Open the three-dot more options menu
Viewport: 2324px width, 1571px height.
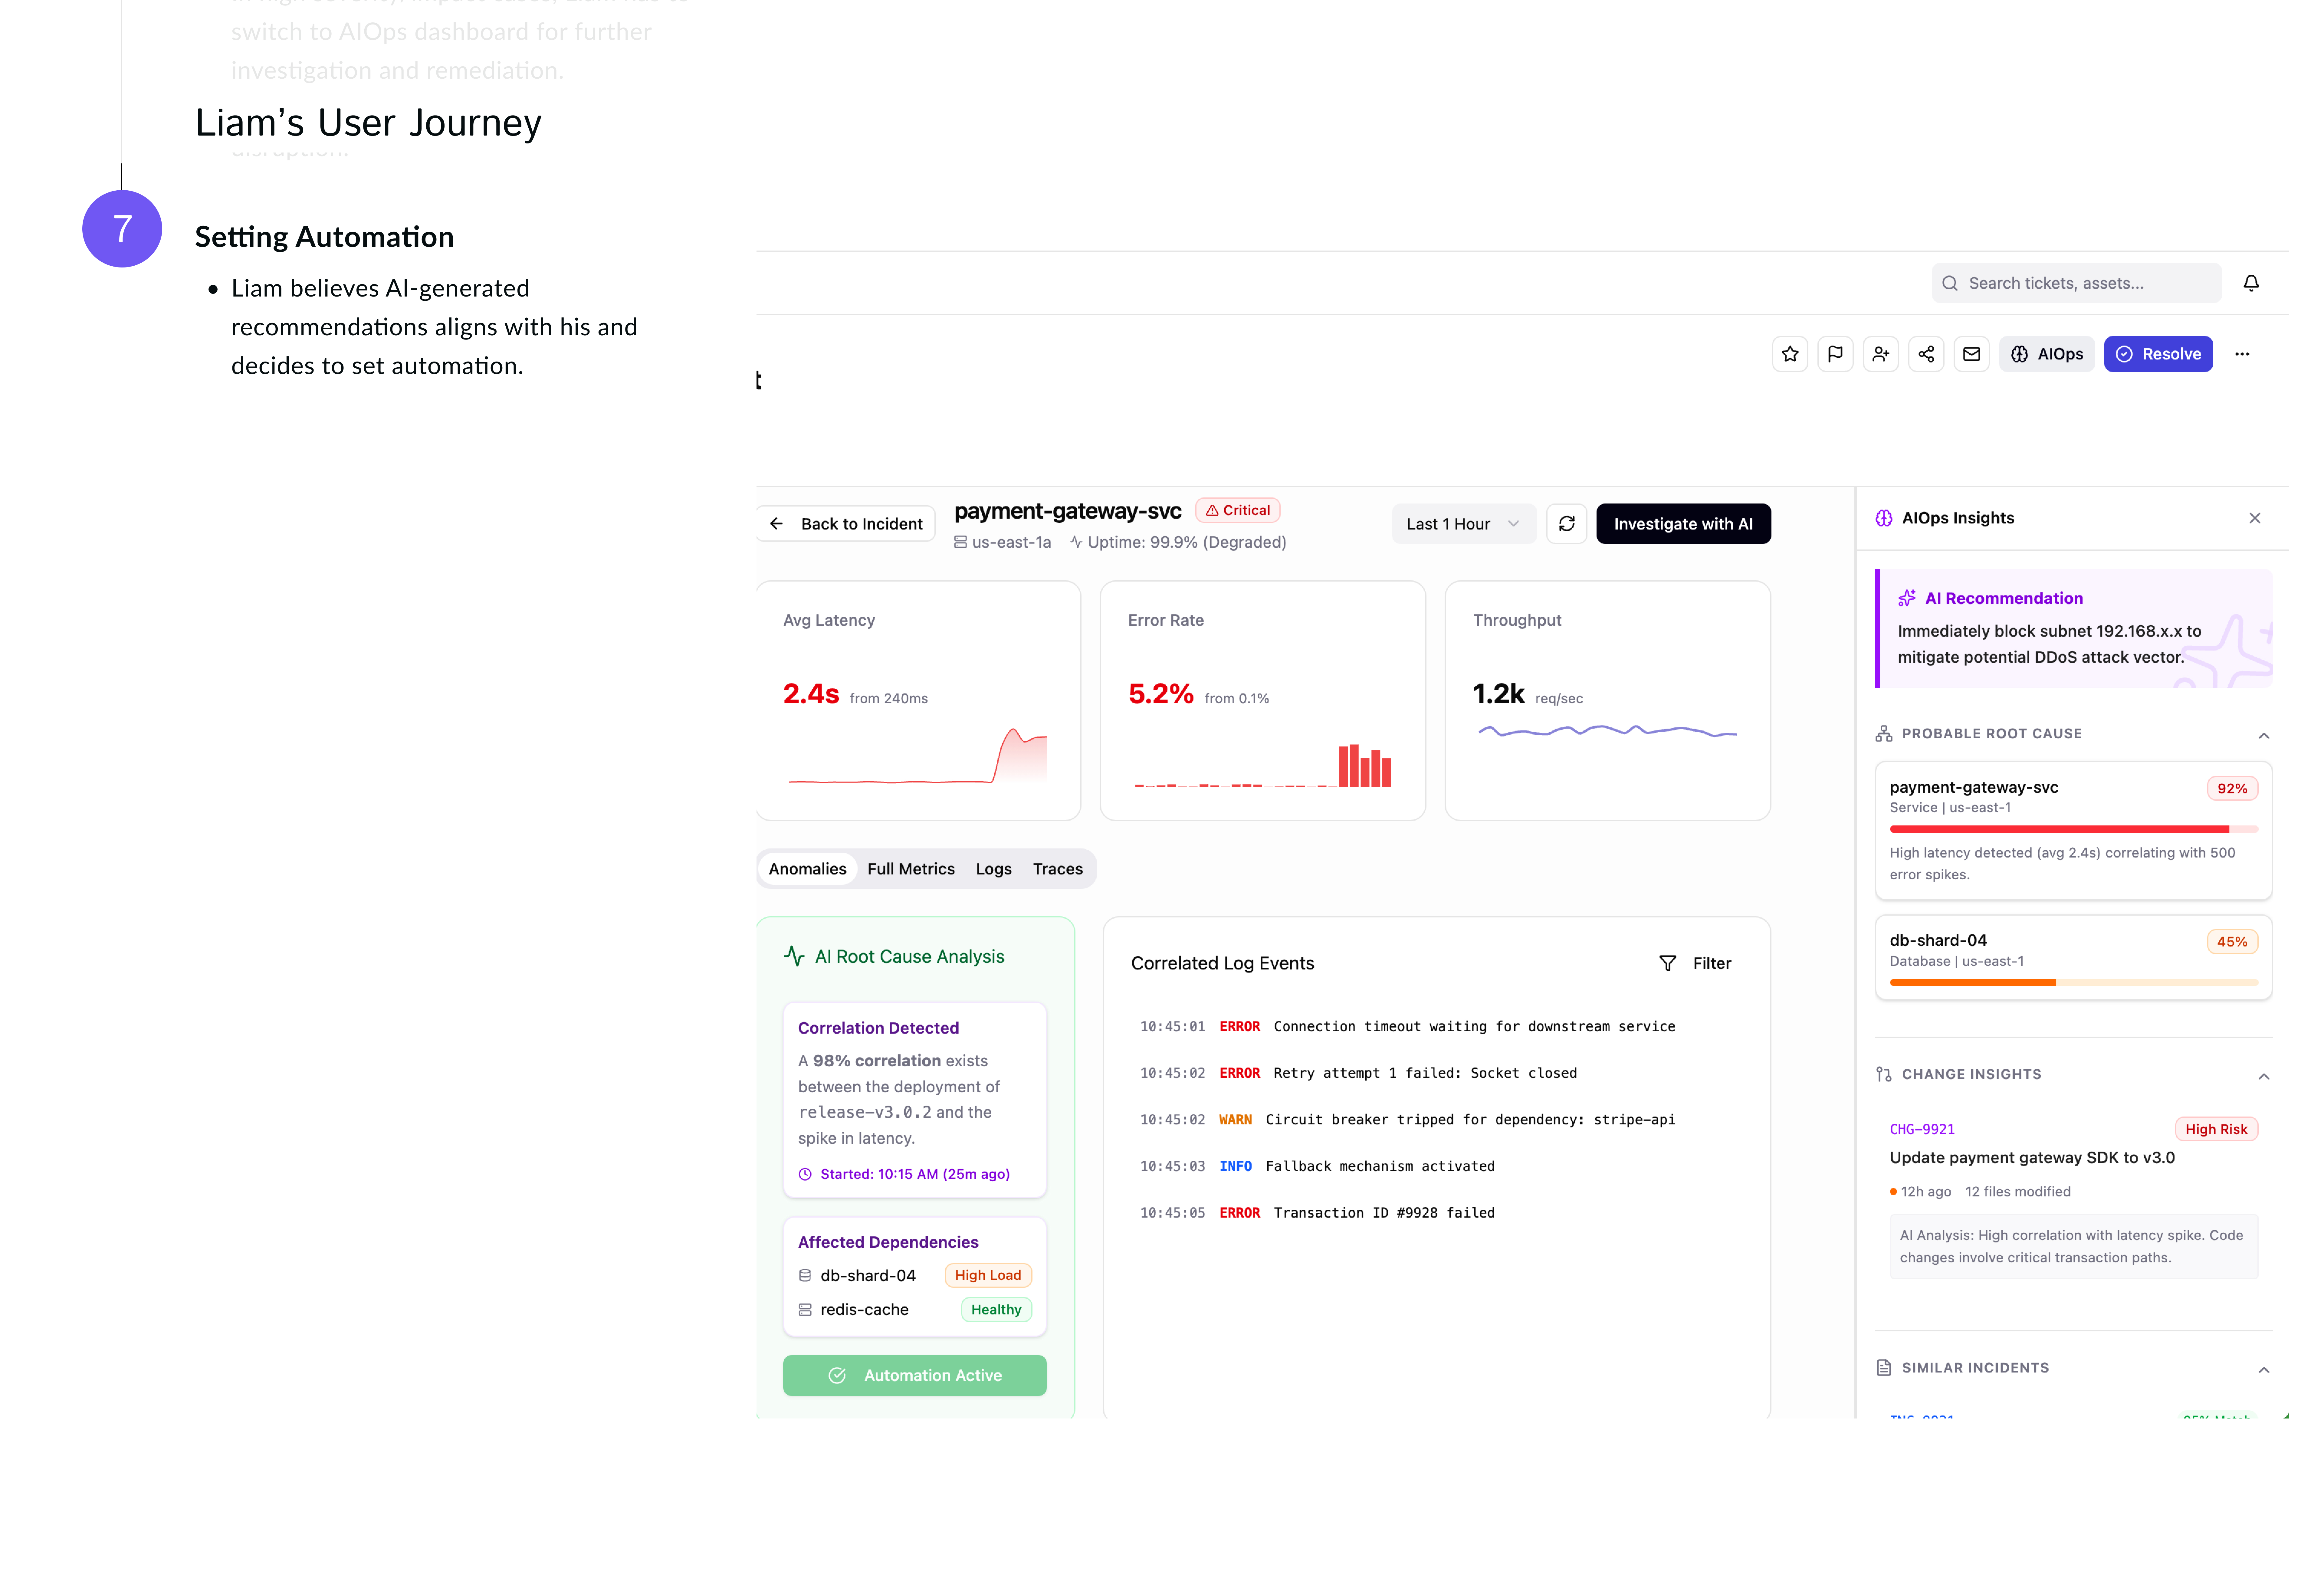pyautogui.click(x=2242, y=354)
